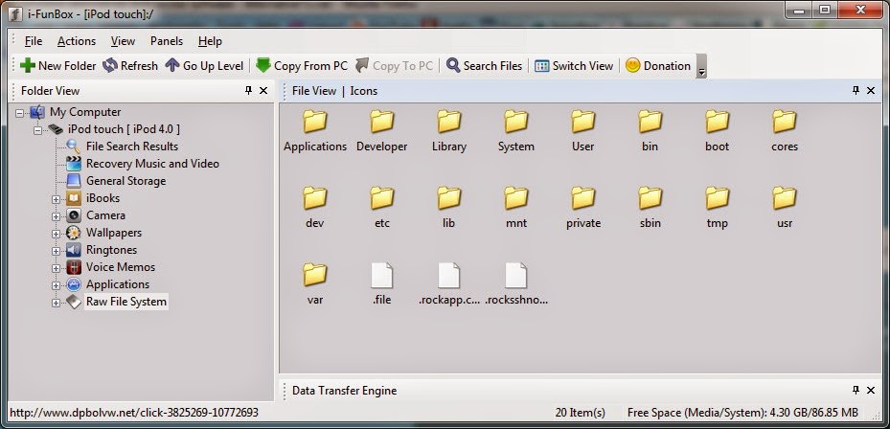Expand the Raw File System node
890x429 pixels.
pyautogui.click(x=56, y=303)
